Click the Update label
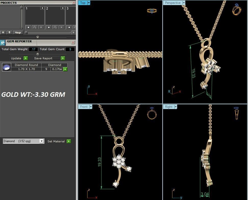 [16, 58]
